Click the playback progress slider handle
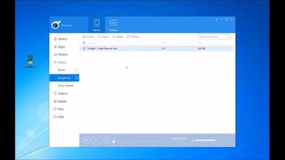The image size is (285, 160). point(114,142)
